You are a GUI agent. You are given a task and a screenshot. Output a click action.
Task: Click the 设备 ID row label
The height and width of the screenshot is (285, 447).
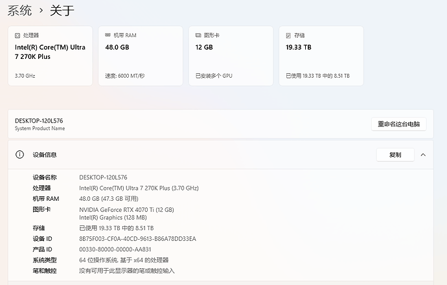43,239
